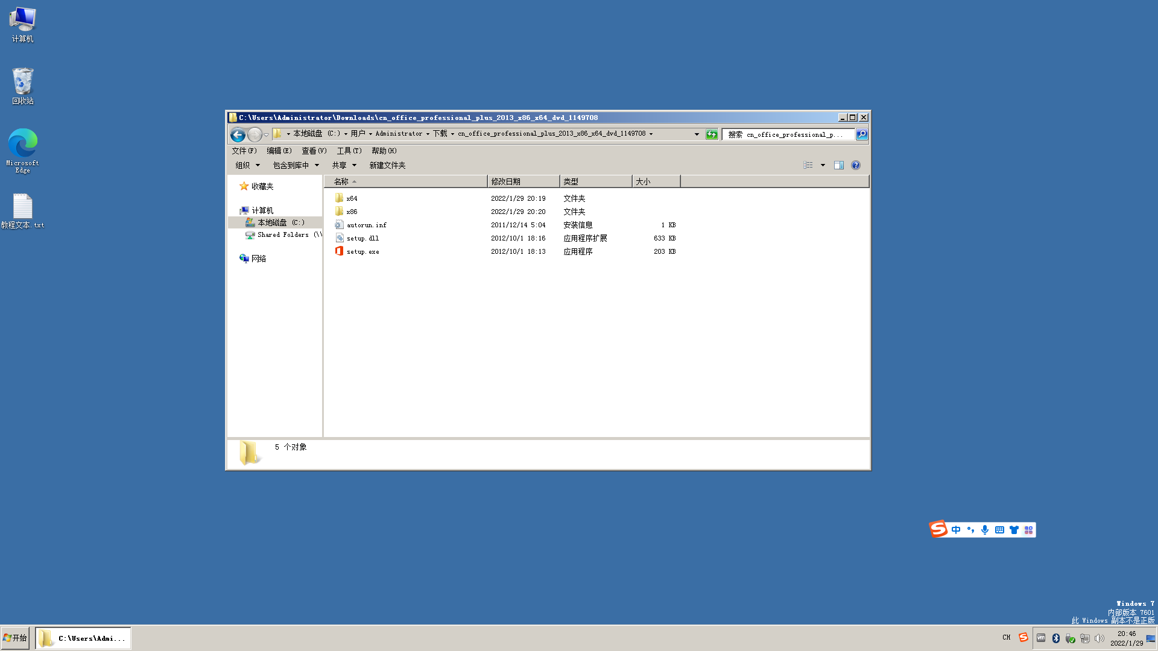Click the search magnifier button
Image resolution: width=1158 pixels, height=651 pixels.
coord(862,134)
